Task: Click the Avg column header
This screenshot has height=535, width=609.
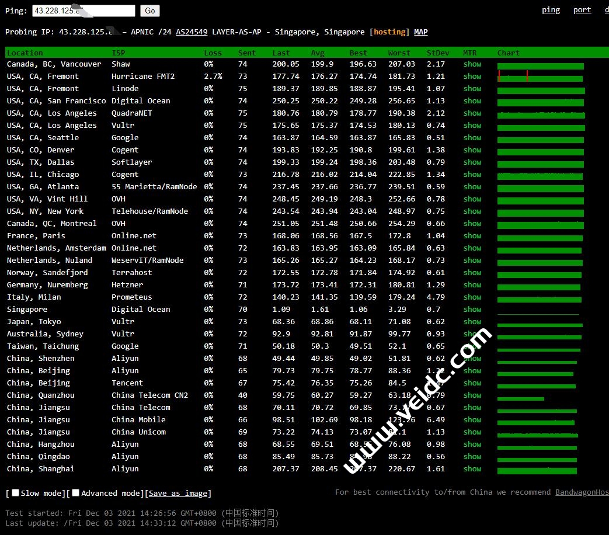Action: click(318, 53)
